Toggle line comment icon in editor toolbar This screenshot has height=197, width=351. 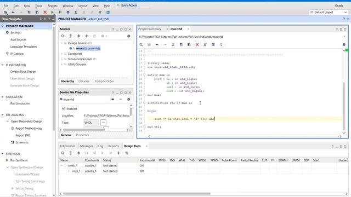pos(205,44)
